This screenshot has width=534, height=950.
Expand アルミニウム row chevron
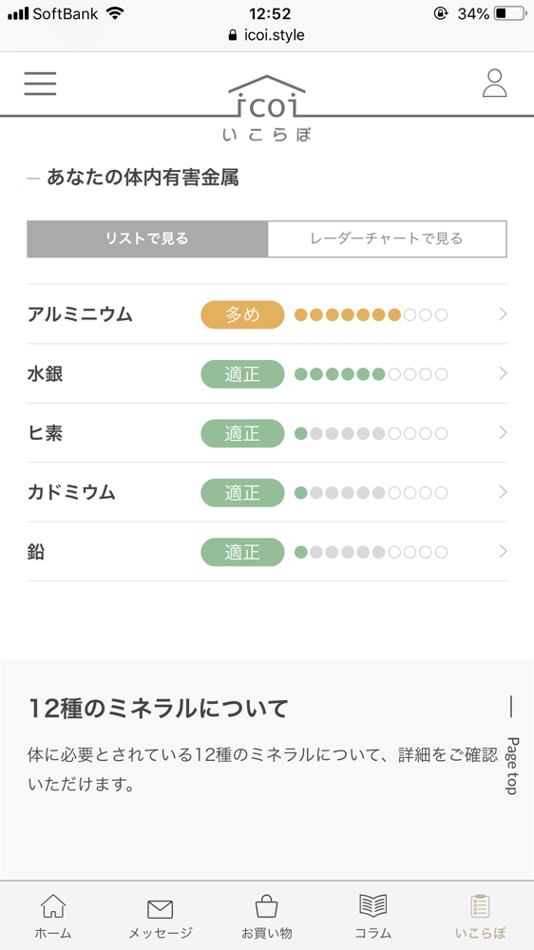click(503, 313)
